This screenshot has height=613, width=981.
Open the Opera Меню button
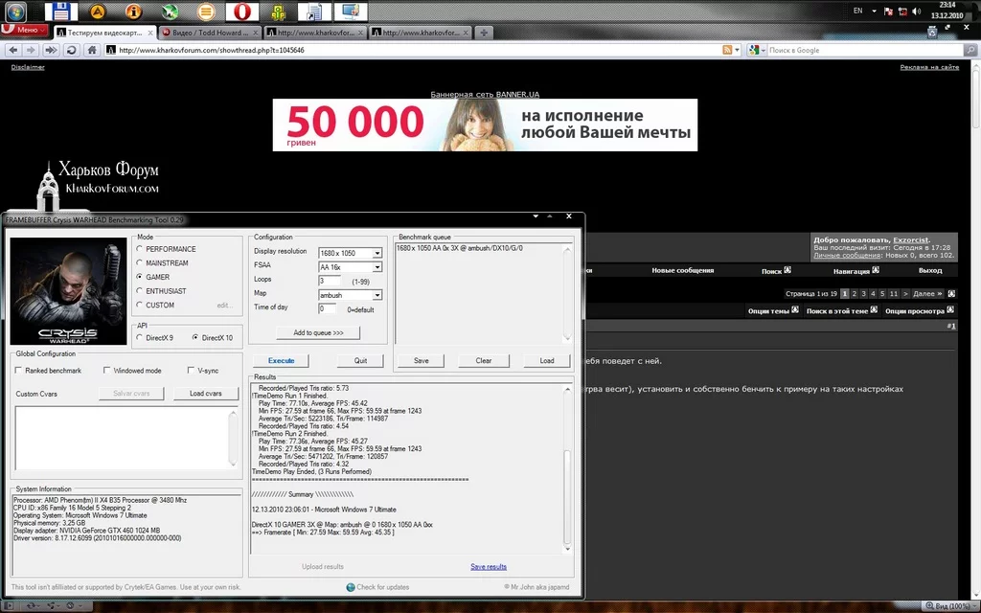coord(24,30)
